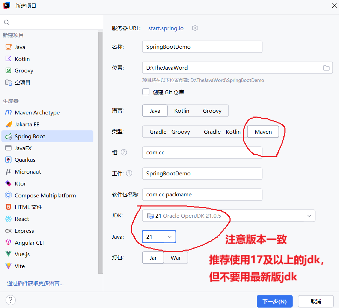The width and height of the screenshot is (339, 308).
Task: Click the 位置 field D:\TheJavaWord
Action: tap(238, 68)
